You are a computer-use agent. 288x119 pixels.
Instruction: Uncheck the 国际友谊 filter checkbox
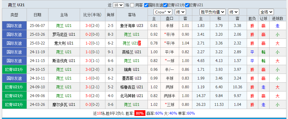tap(146, 5)
